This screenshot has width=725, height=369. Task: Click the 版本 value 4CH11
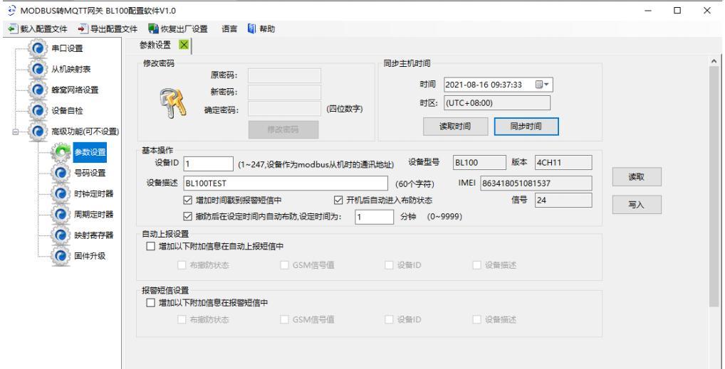click(x=563, y=163)
